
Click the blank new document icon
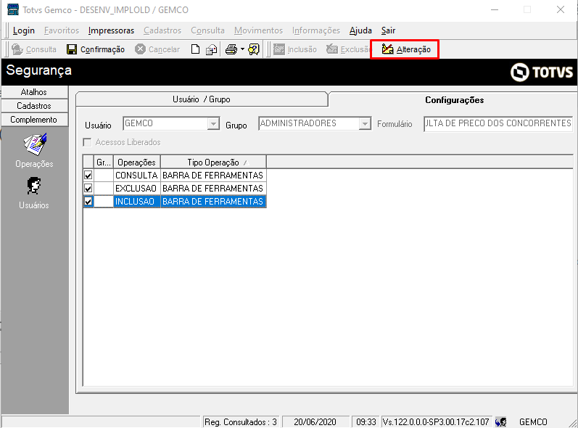(195, 49)
